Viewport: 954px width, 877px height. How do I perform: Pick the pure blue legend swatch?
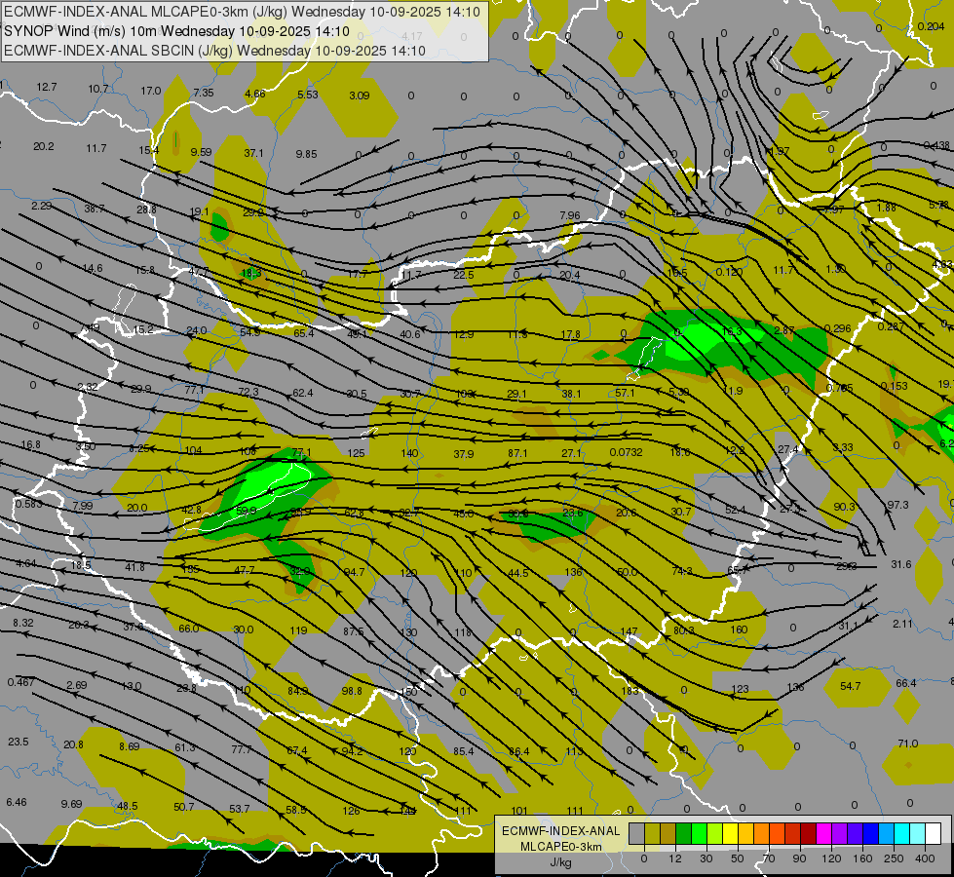point(871,833)
